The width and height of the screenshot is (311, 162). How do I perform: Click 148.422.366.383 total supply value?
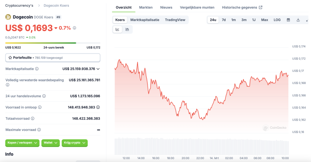tap(86, 118)
